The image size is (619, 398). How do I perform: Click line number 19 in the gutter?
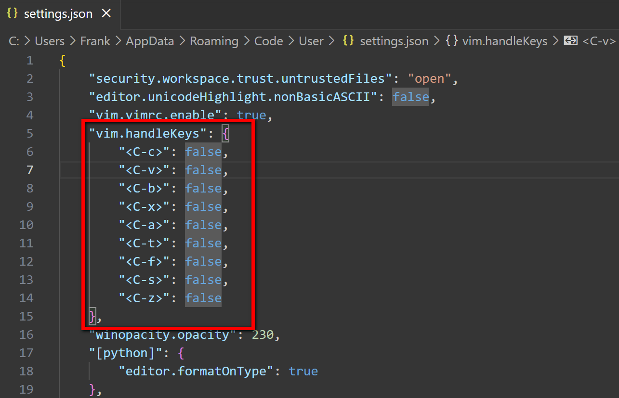(26, 389)
